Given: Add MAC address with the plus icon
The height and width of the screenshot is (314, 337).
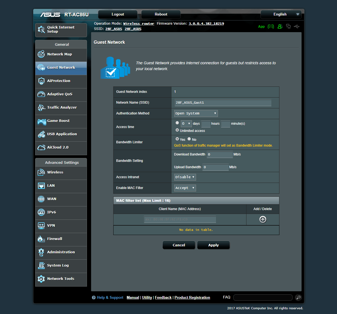Looking at the screenshot, I should (263, 219).
